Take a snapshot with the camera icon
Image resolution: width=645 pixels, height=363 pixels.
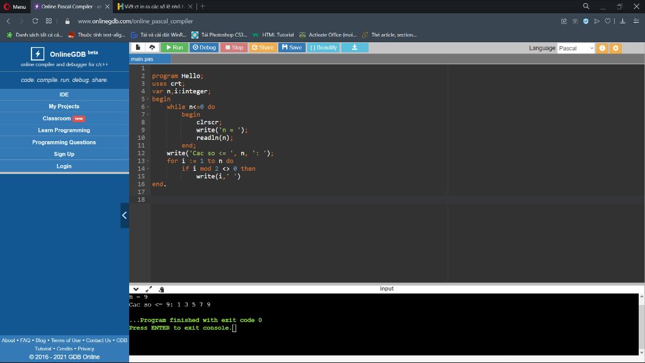575,21
